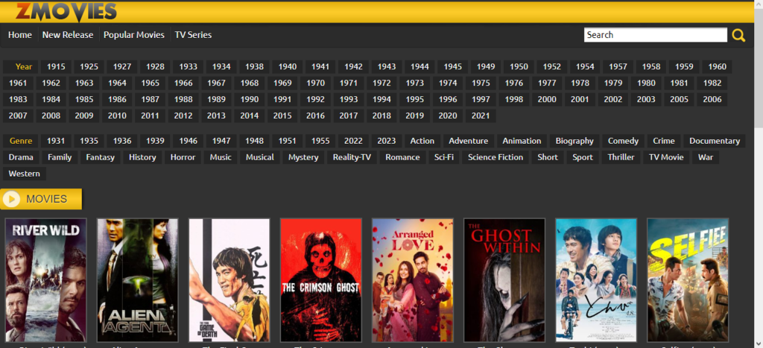The width and height of the screenshot is (763, 348).
Task: Go to Popular Movies
Action: [x=134, y=35]
